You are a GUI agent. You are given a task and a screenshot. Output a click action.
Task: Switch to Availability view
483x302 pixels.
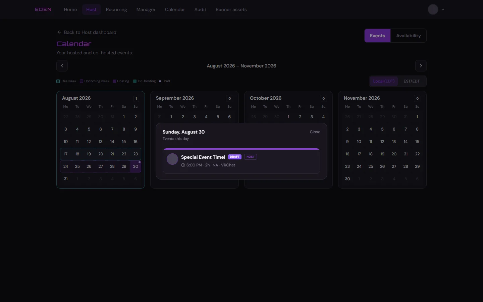409,36
